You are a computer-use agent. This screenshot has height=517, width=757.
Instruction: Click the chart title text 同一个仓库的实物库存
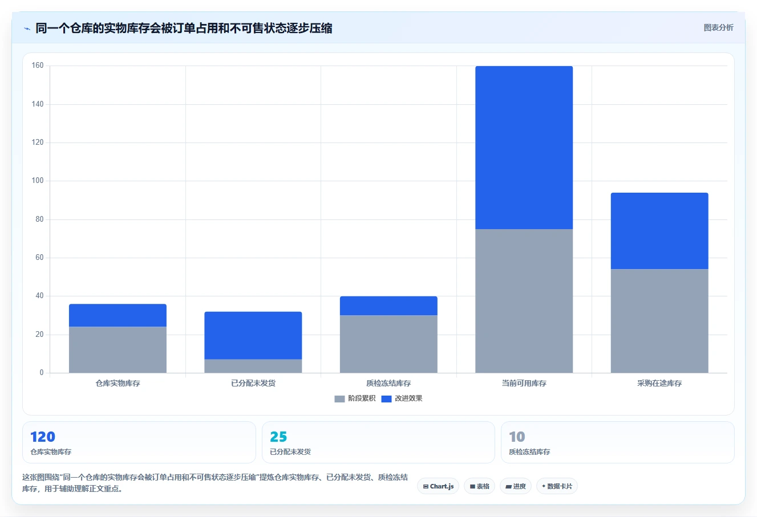click(92, 28)
